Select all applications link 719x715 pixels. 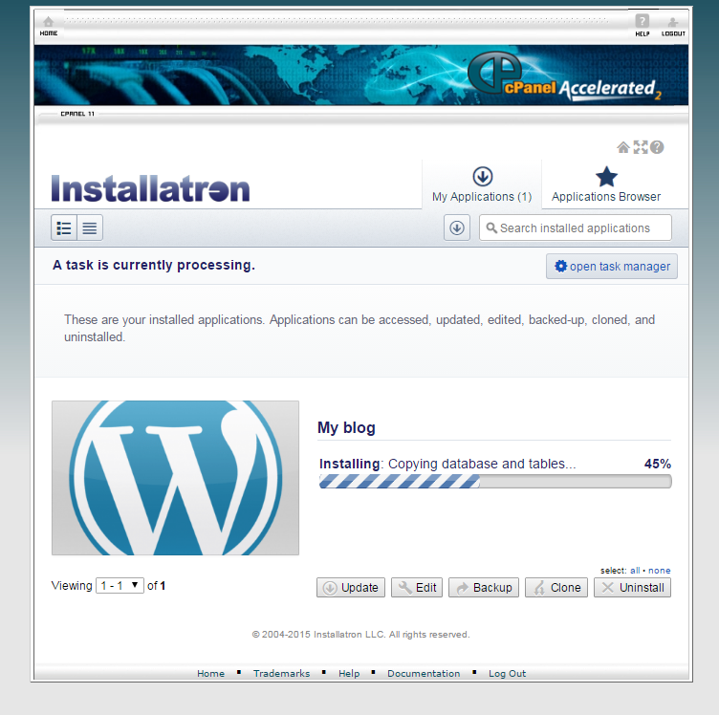635,570
